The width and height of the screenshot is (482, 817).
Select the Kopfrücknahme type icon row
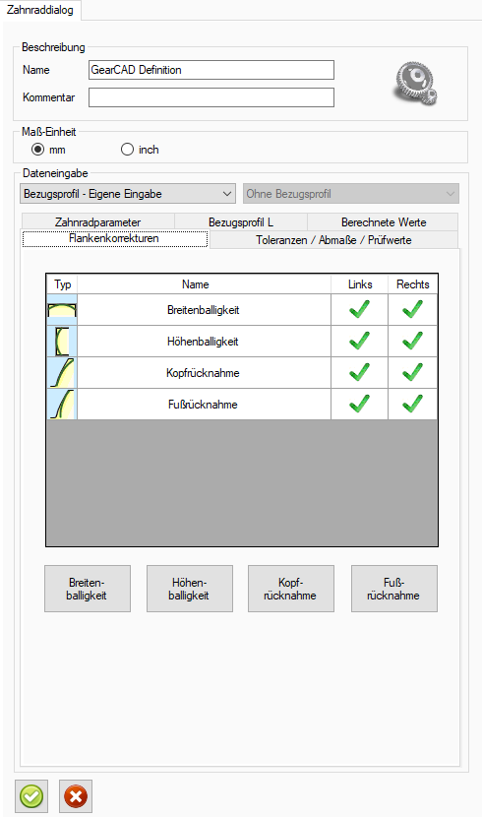(x=62, y=372)
